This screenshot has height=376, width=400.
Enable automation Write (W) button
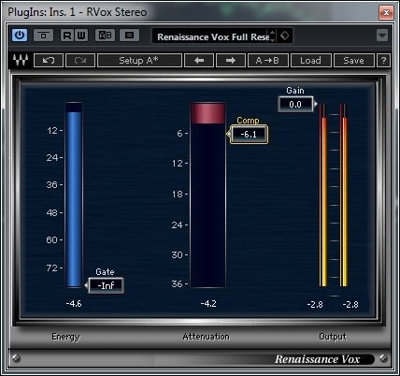coord(81,36)
